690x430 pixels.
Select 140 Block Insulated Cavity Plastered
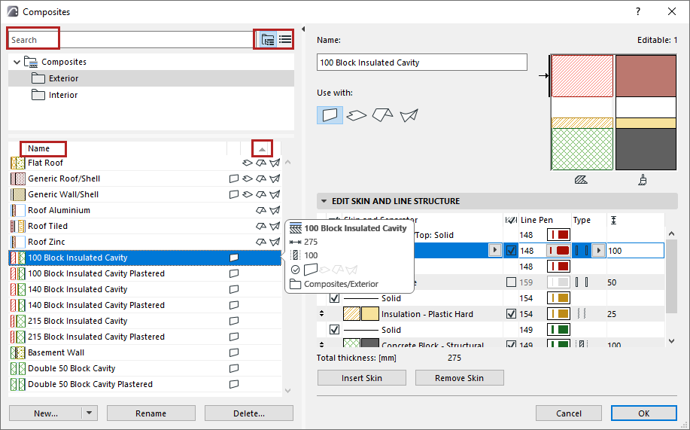point(145,305)
